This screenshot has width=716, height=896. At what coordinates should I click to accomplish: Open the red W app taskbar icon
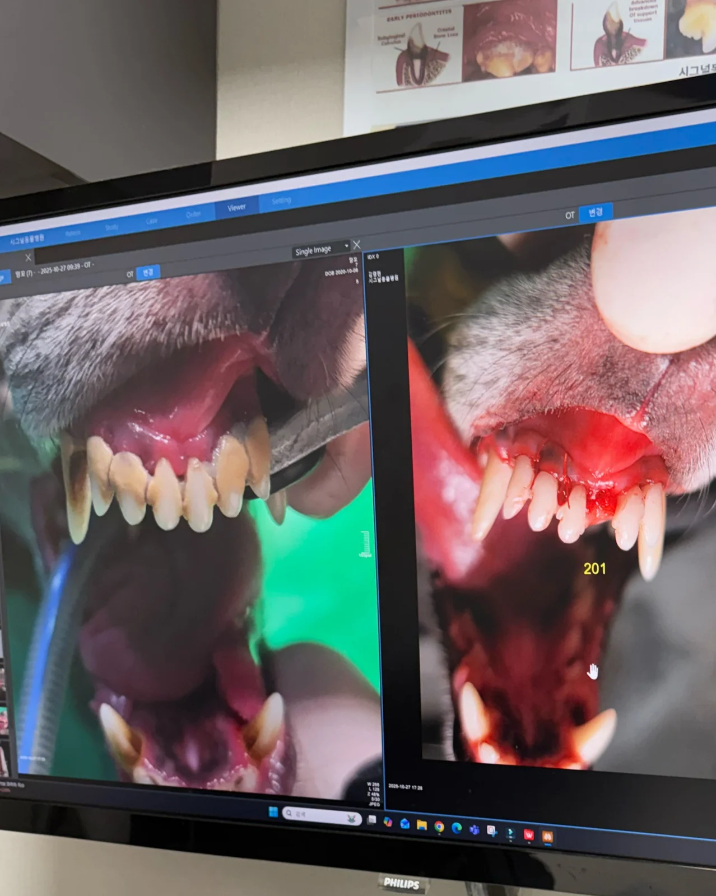pyautogui.click(x=528, y=835)
